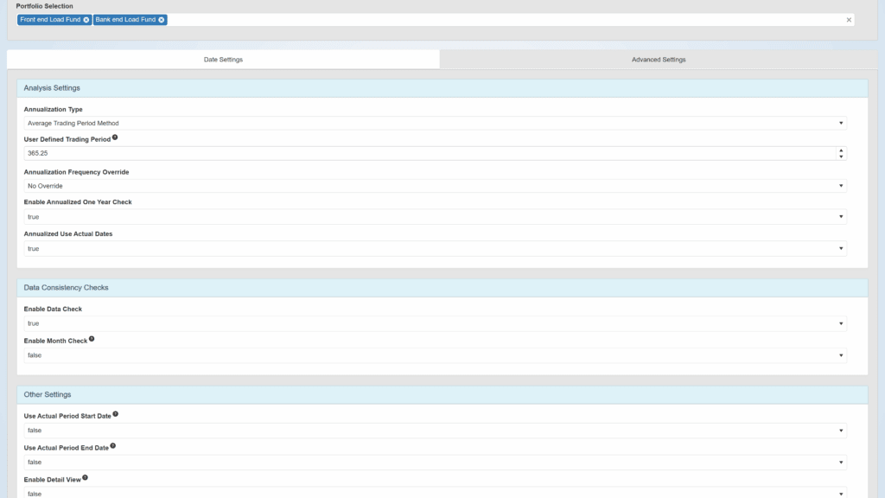The height and width of the screenshot is (498, 885).
Task: Remove the Bank end Load Fund tag
Action: [x=162, y=20]
